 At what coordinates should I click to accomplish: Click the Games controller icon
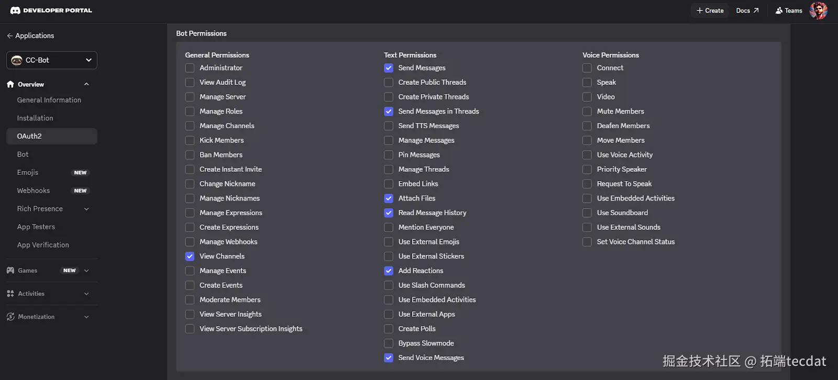10,271
